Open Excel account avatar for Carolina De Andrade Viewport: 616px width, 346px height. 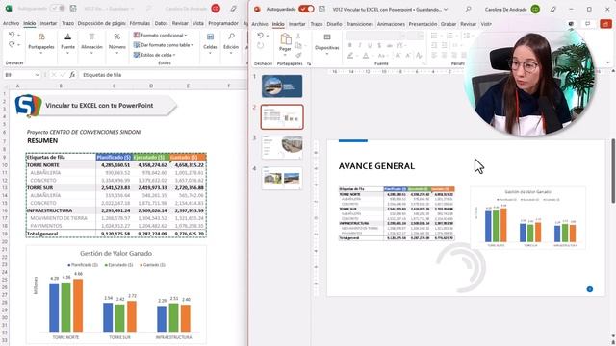[216, 9]
